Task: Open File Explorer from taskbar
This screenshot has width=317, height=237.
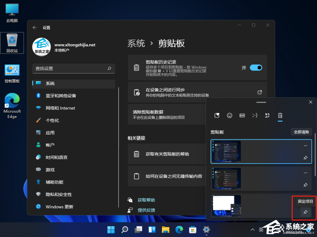Action: click(166, 230)
